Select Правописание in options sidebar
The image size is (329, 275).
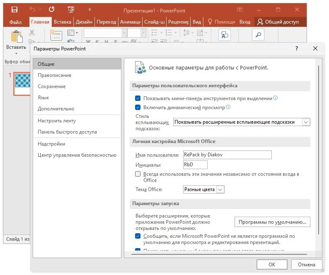(54, 75)
